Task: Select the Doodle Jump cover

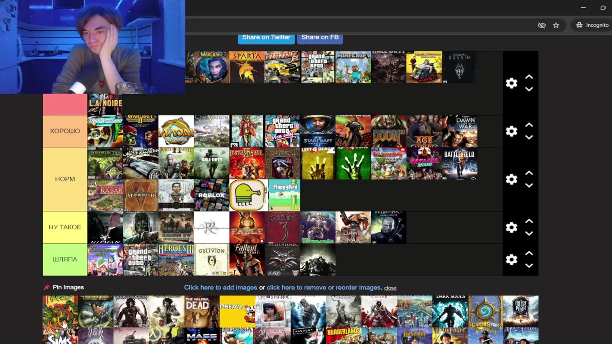Action: tap(248, 195)
